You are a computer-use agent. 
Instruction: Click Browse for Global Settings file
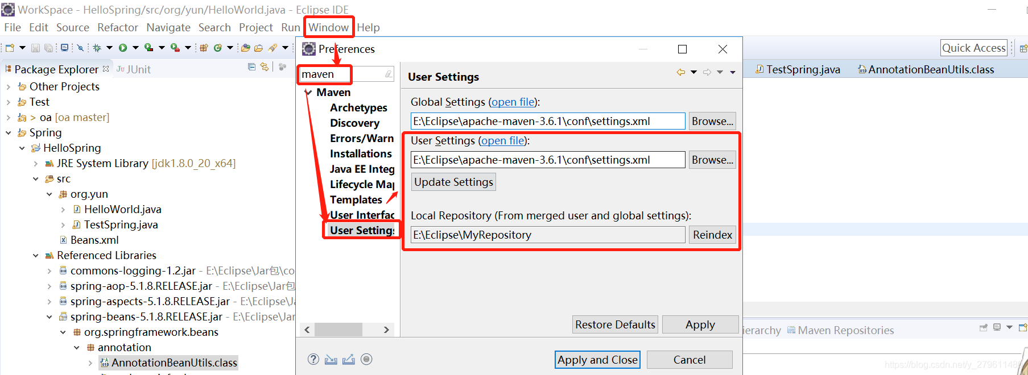(x=712, y=121)
